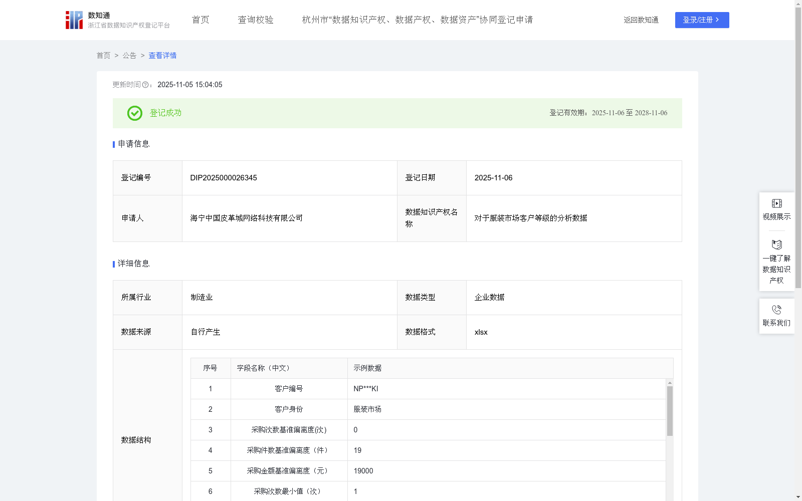Click the 视频展示 side label
Viewport: 802px width, 501px height.
pyautogui.click(x=777, y=217)
